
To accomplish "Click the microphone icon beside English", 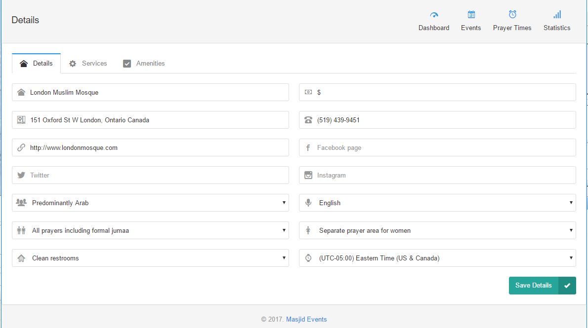I will click(x=308, y=203).
